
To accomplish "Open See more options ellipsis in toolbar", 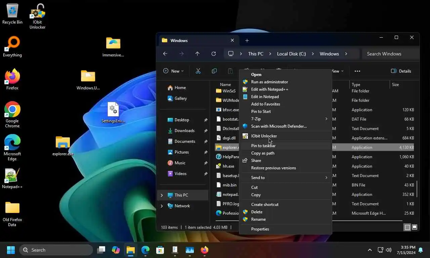I will [357, 71].
